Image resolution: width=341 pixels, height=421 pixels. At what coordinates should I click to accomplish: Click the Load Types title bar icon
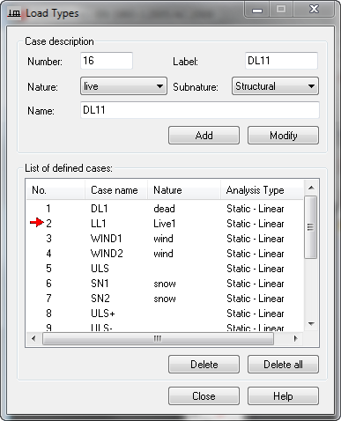(x=14, y=13)
